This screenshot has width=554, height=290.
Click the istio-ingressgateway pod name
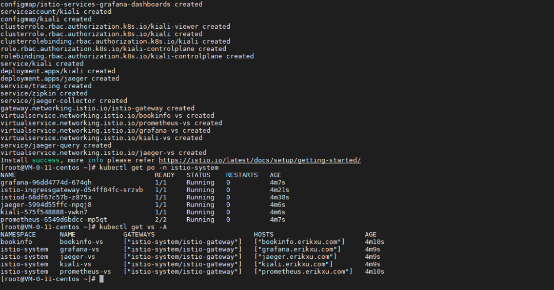[x=72, y=190]
